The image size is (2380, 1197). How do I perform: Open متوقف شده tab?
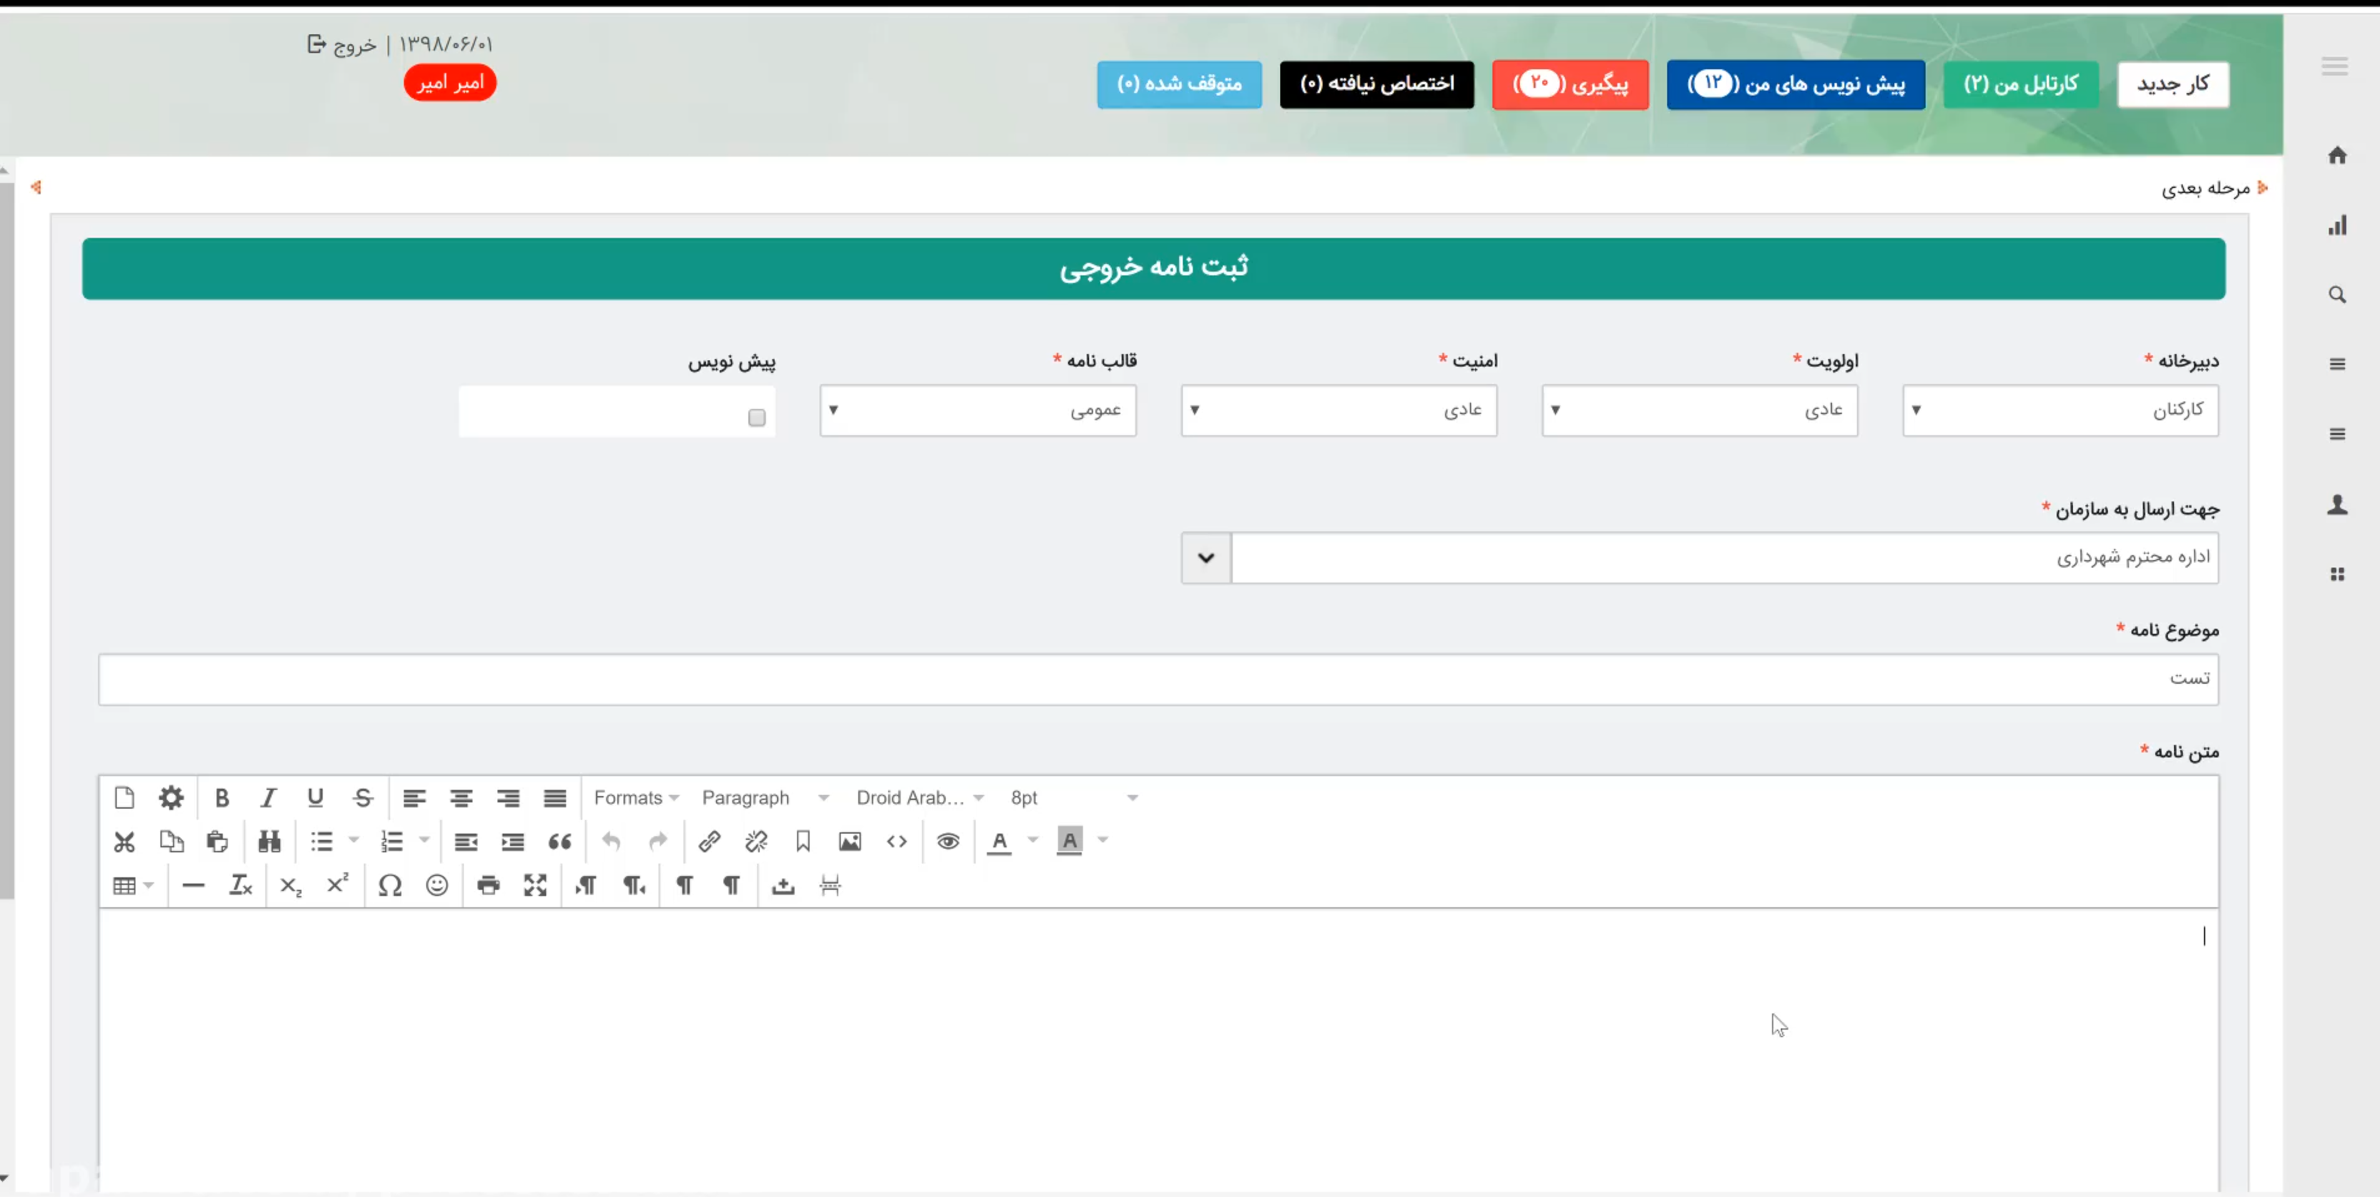coord(1179,84)
